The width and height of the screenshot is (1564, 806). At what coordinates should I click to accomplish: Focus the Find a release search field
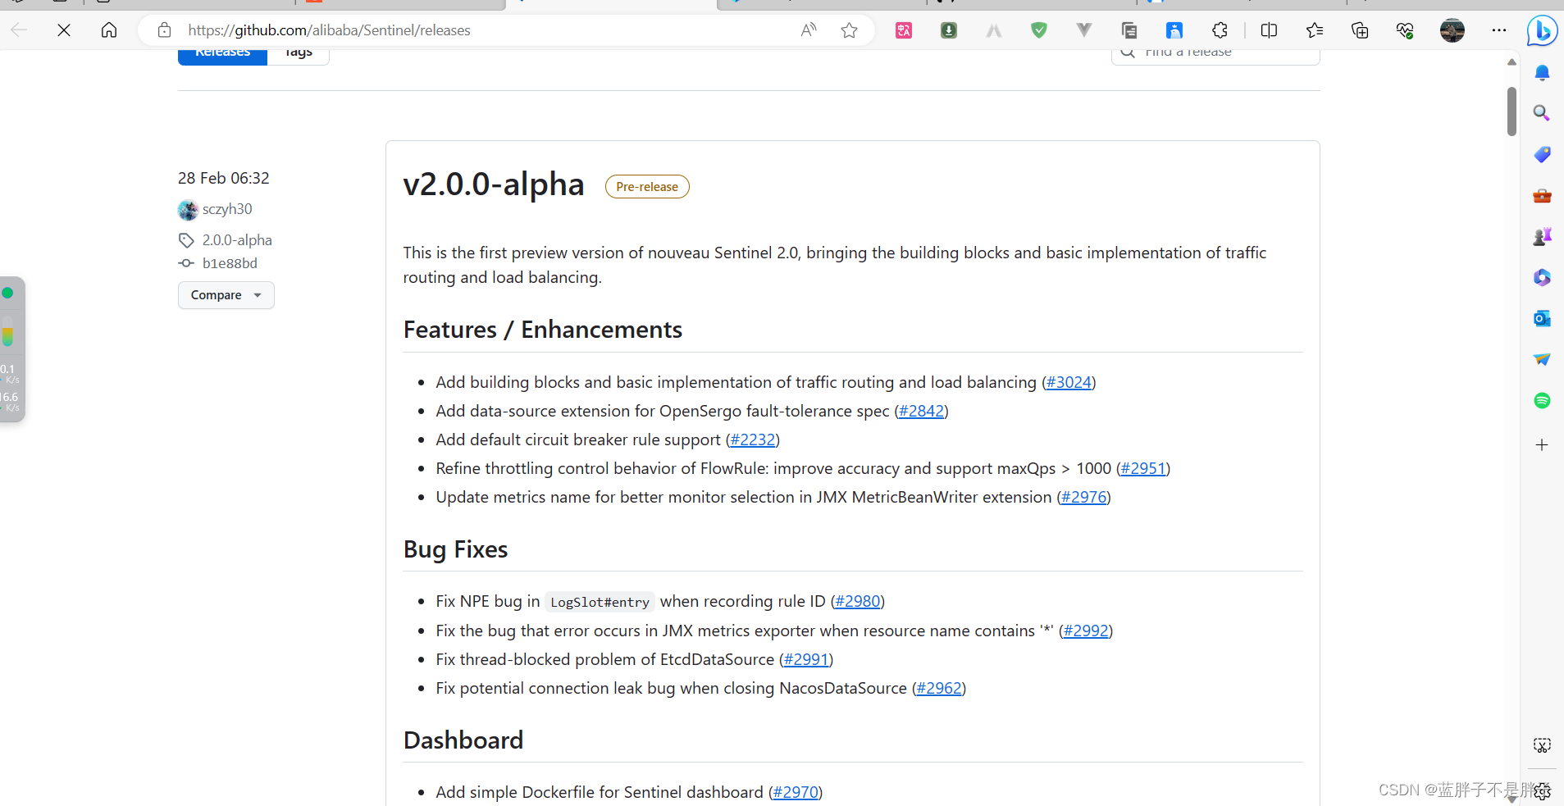[x=1215, y=54]
